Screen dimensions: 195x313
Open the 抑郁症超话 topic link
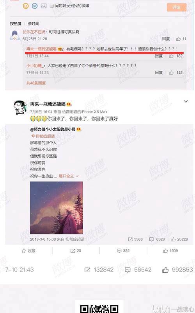pyautogui.click(x=43, y=136)
